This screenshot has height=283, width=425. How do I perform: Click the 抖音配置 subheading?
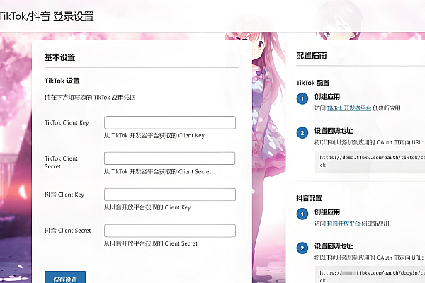click(x=309, y=198)
